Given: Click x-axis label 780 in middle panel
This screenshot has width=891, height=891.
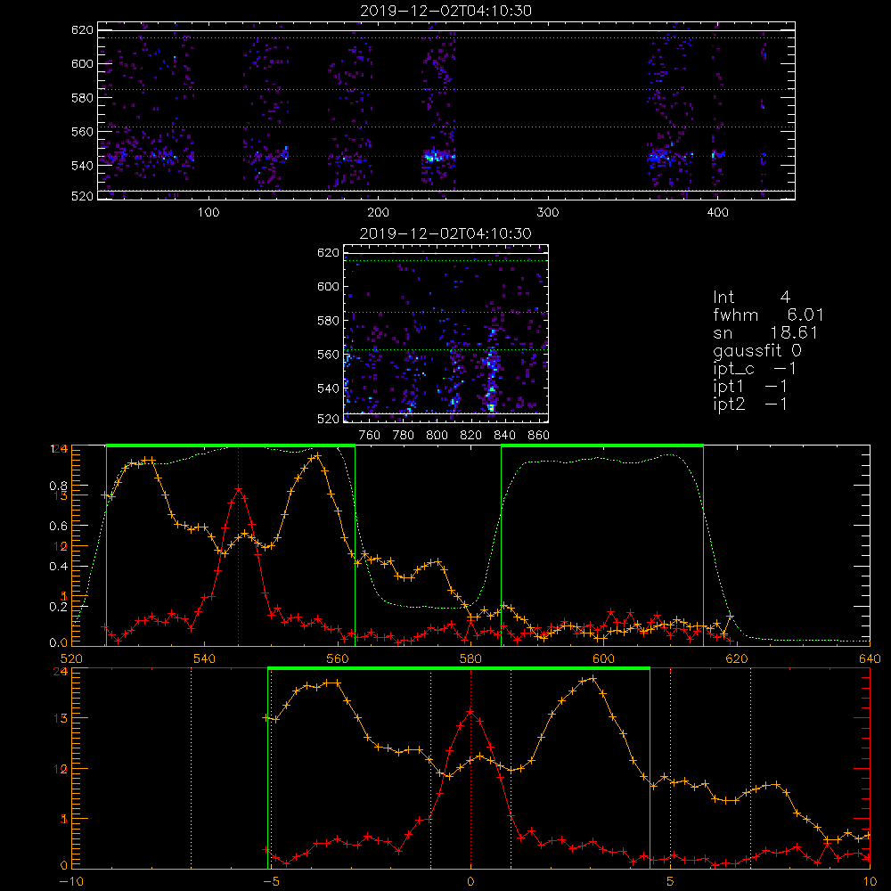Looking at the screenshot, I should tap(404, 436).
